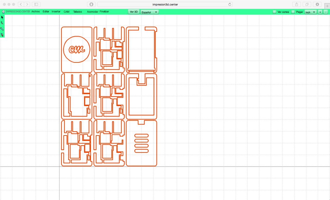The image size is (330, 200).
Task: Open the 'inch' units dropdown
Action: pos(310,12)
